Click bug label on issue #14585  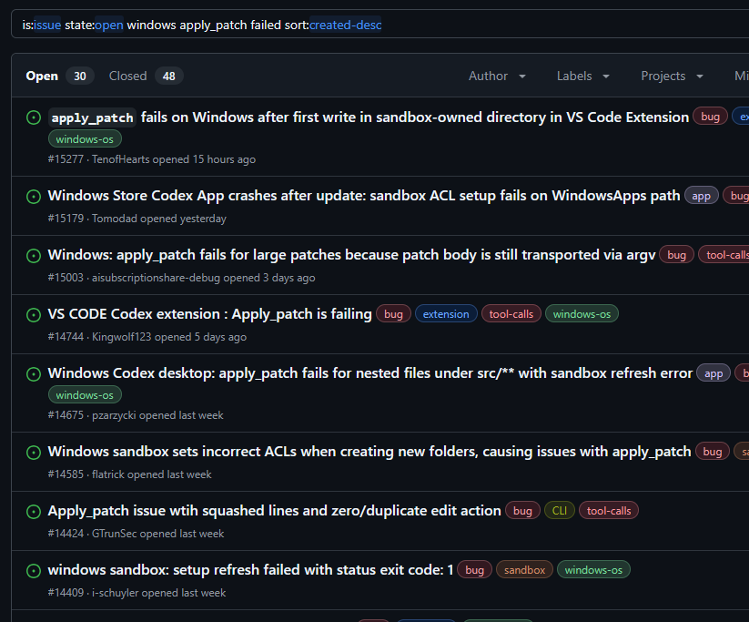tap(712, 452)
